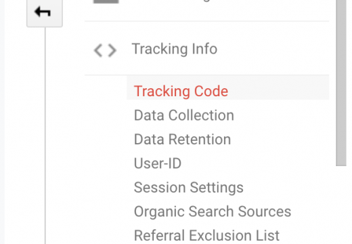Open the Data Retention page
This screenshot has width=352, height=244.
(182, 139)
